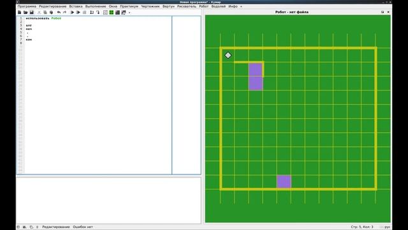Click the purple cell near the bottom wall
This screenshot has width=408, height=230.
[x=284, y=181]
